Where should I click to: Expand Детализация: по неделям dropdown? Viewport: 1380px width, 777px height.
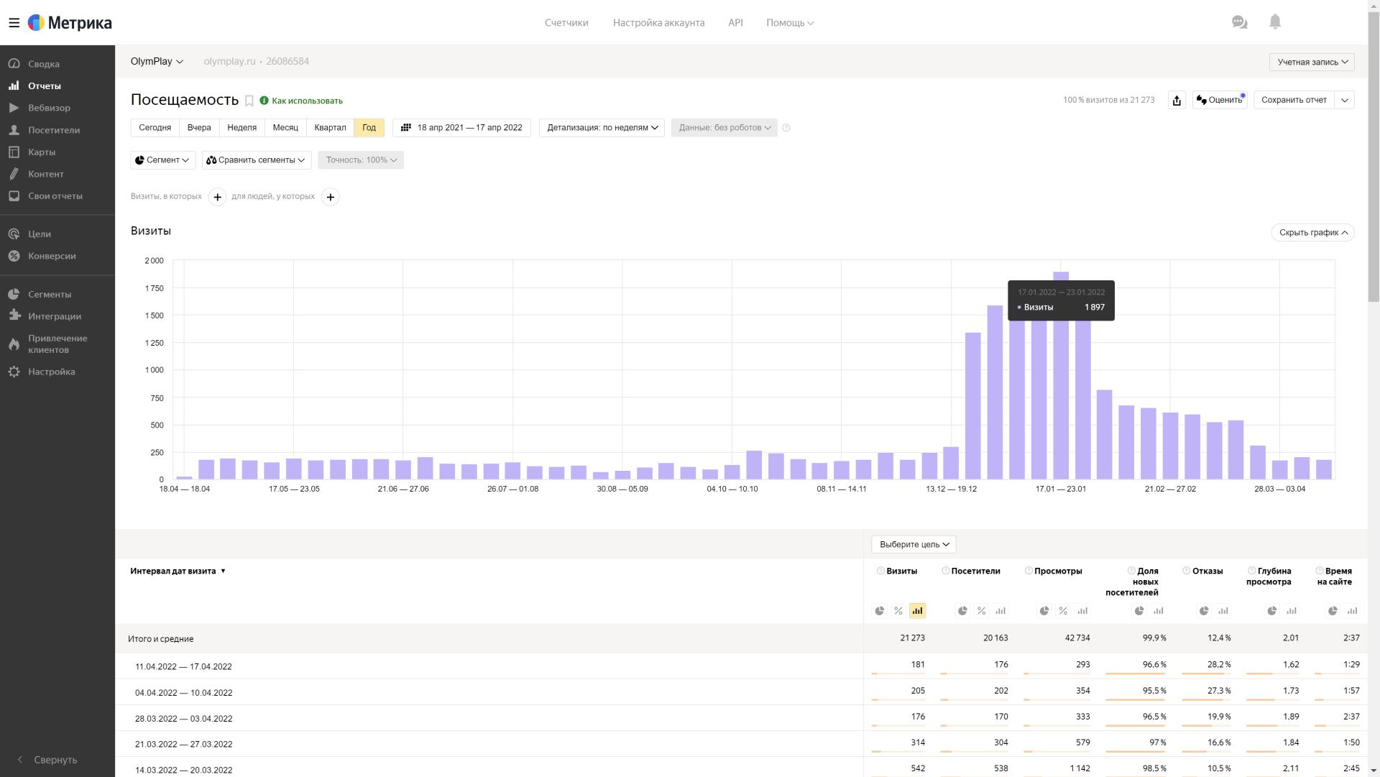pyautogui.click(x=602, y=128)
